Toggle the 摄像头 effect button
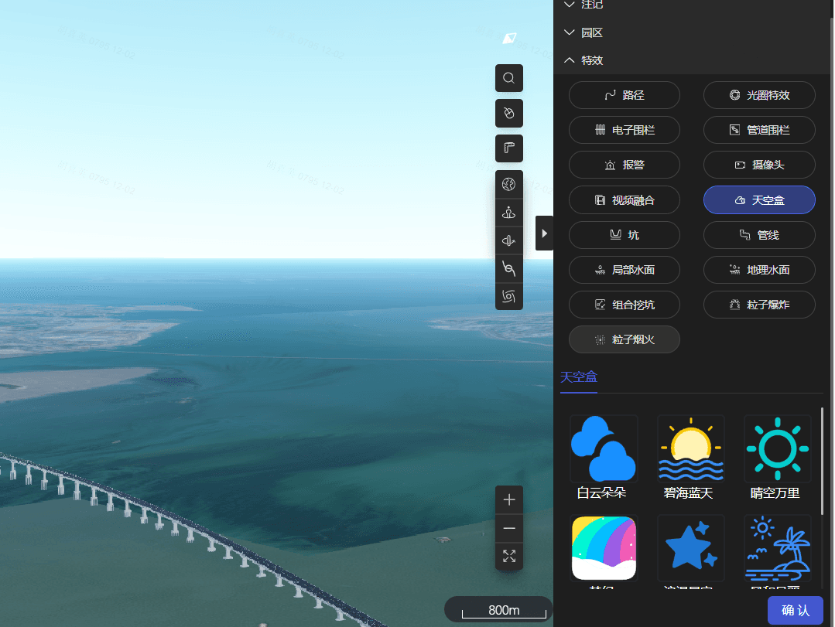The height and width of the screenshot is (627, 835). click(x=758, y=165)
